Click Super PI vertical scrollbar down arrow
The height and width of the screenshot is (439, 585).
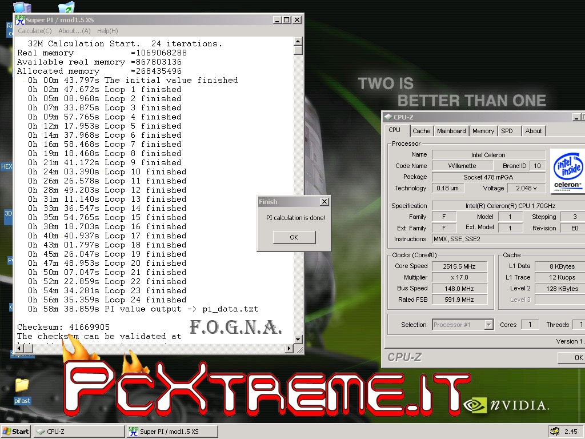pos(298,340)
